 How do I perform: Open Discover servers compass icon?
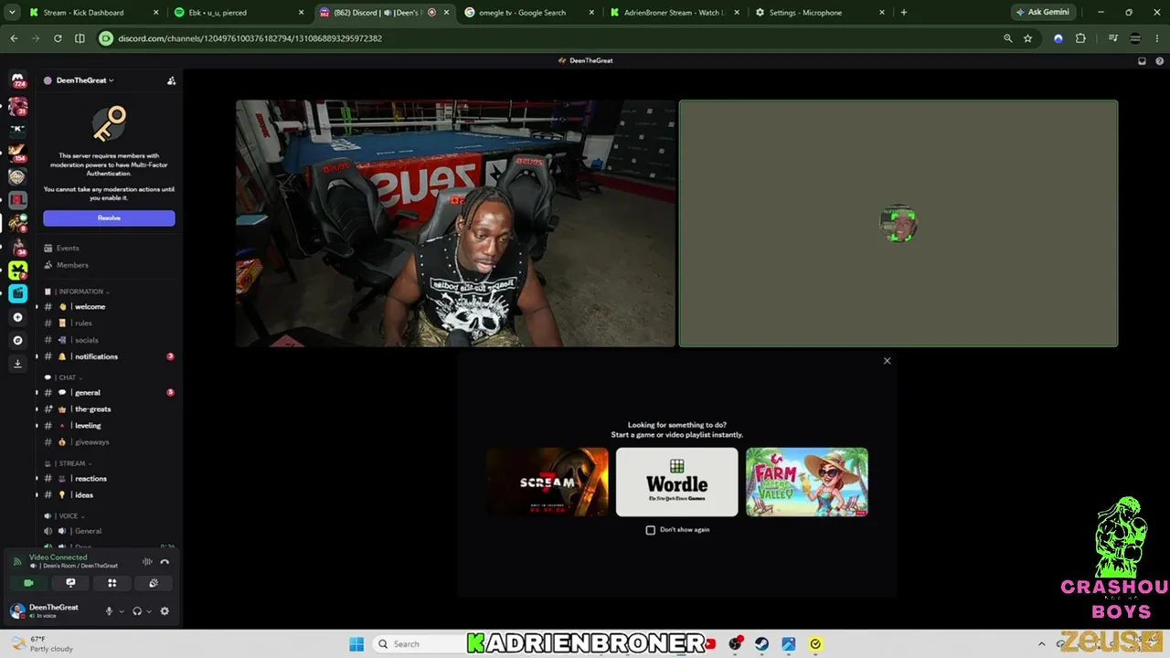coord(17,340)
